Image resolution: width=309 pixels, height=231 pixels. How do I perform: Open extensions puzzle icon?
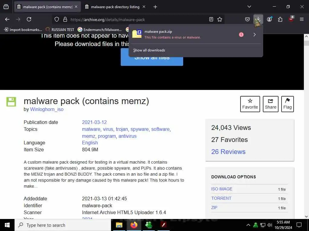click(x=280, y=19)
